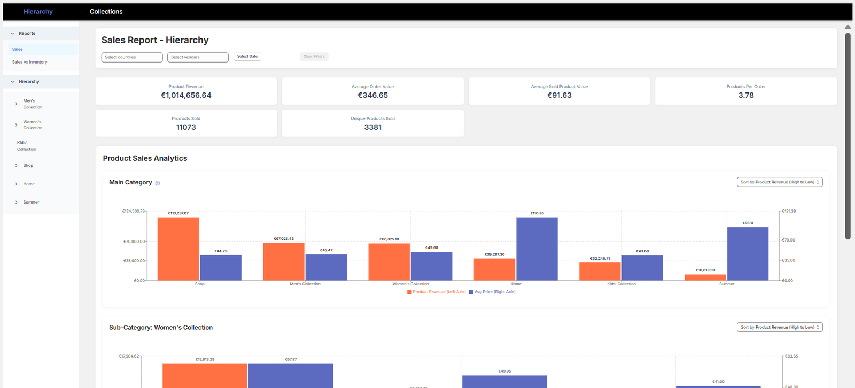Expand the Home tree chevron
The height and width of the screenshot is (388, 855).
(17, 184)
